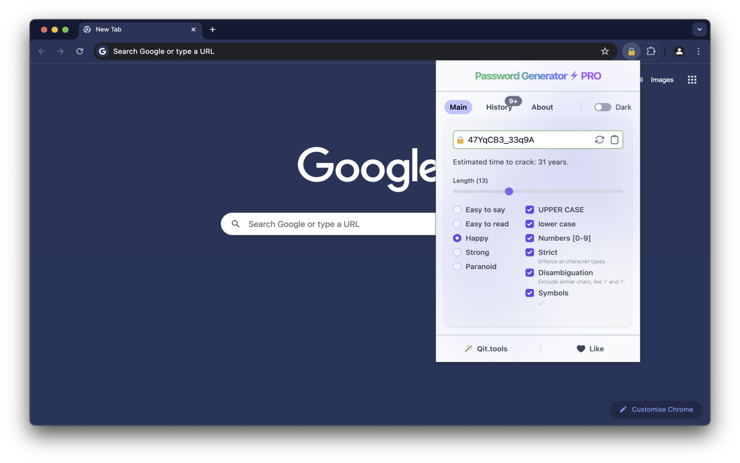Screen dimensions: 740x463
Task: Copy the generated password using the clipboard icon
Action: [615, 139]
